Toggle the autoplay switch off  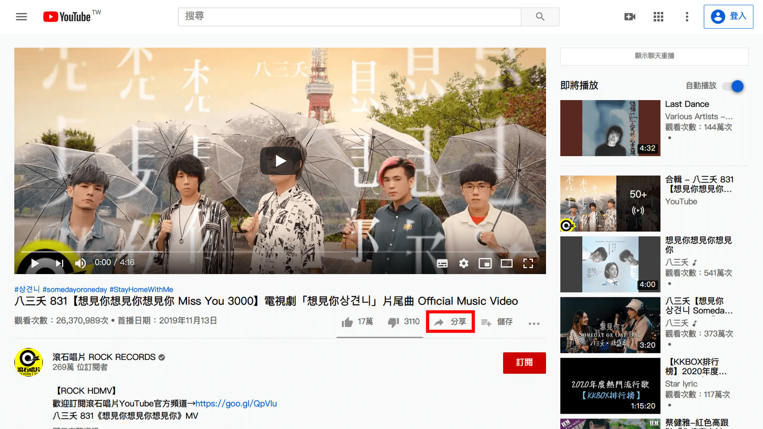(x=733, y=86)
